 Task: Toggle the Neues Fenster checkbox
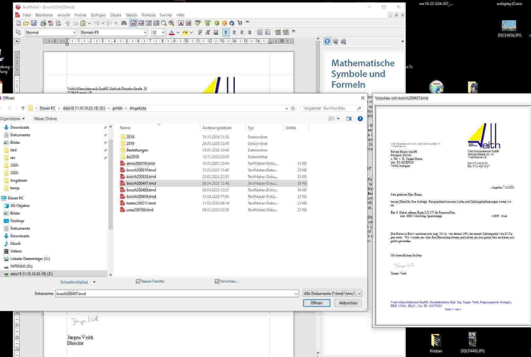[138, 281]
